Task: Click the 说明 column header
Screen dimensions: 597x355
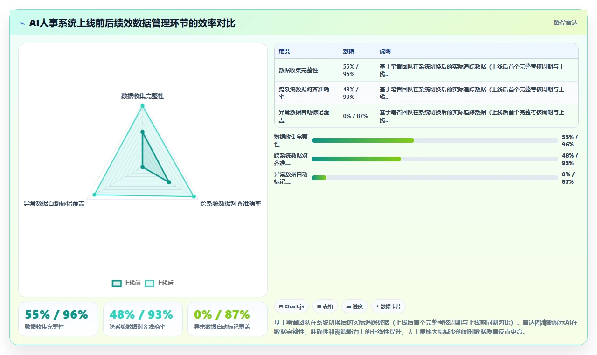Action: tap(385, 51)
